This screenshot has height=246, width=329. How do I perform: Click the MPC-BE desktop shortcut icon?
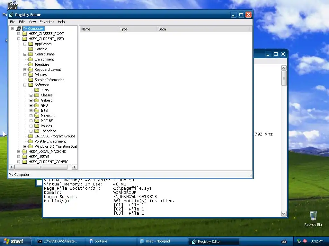click(x=13, y=5)
